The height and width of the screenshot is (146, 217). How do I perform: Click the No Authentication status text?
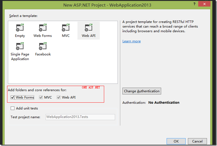tap(164, 103)
